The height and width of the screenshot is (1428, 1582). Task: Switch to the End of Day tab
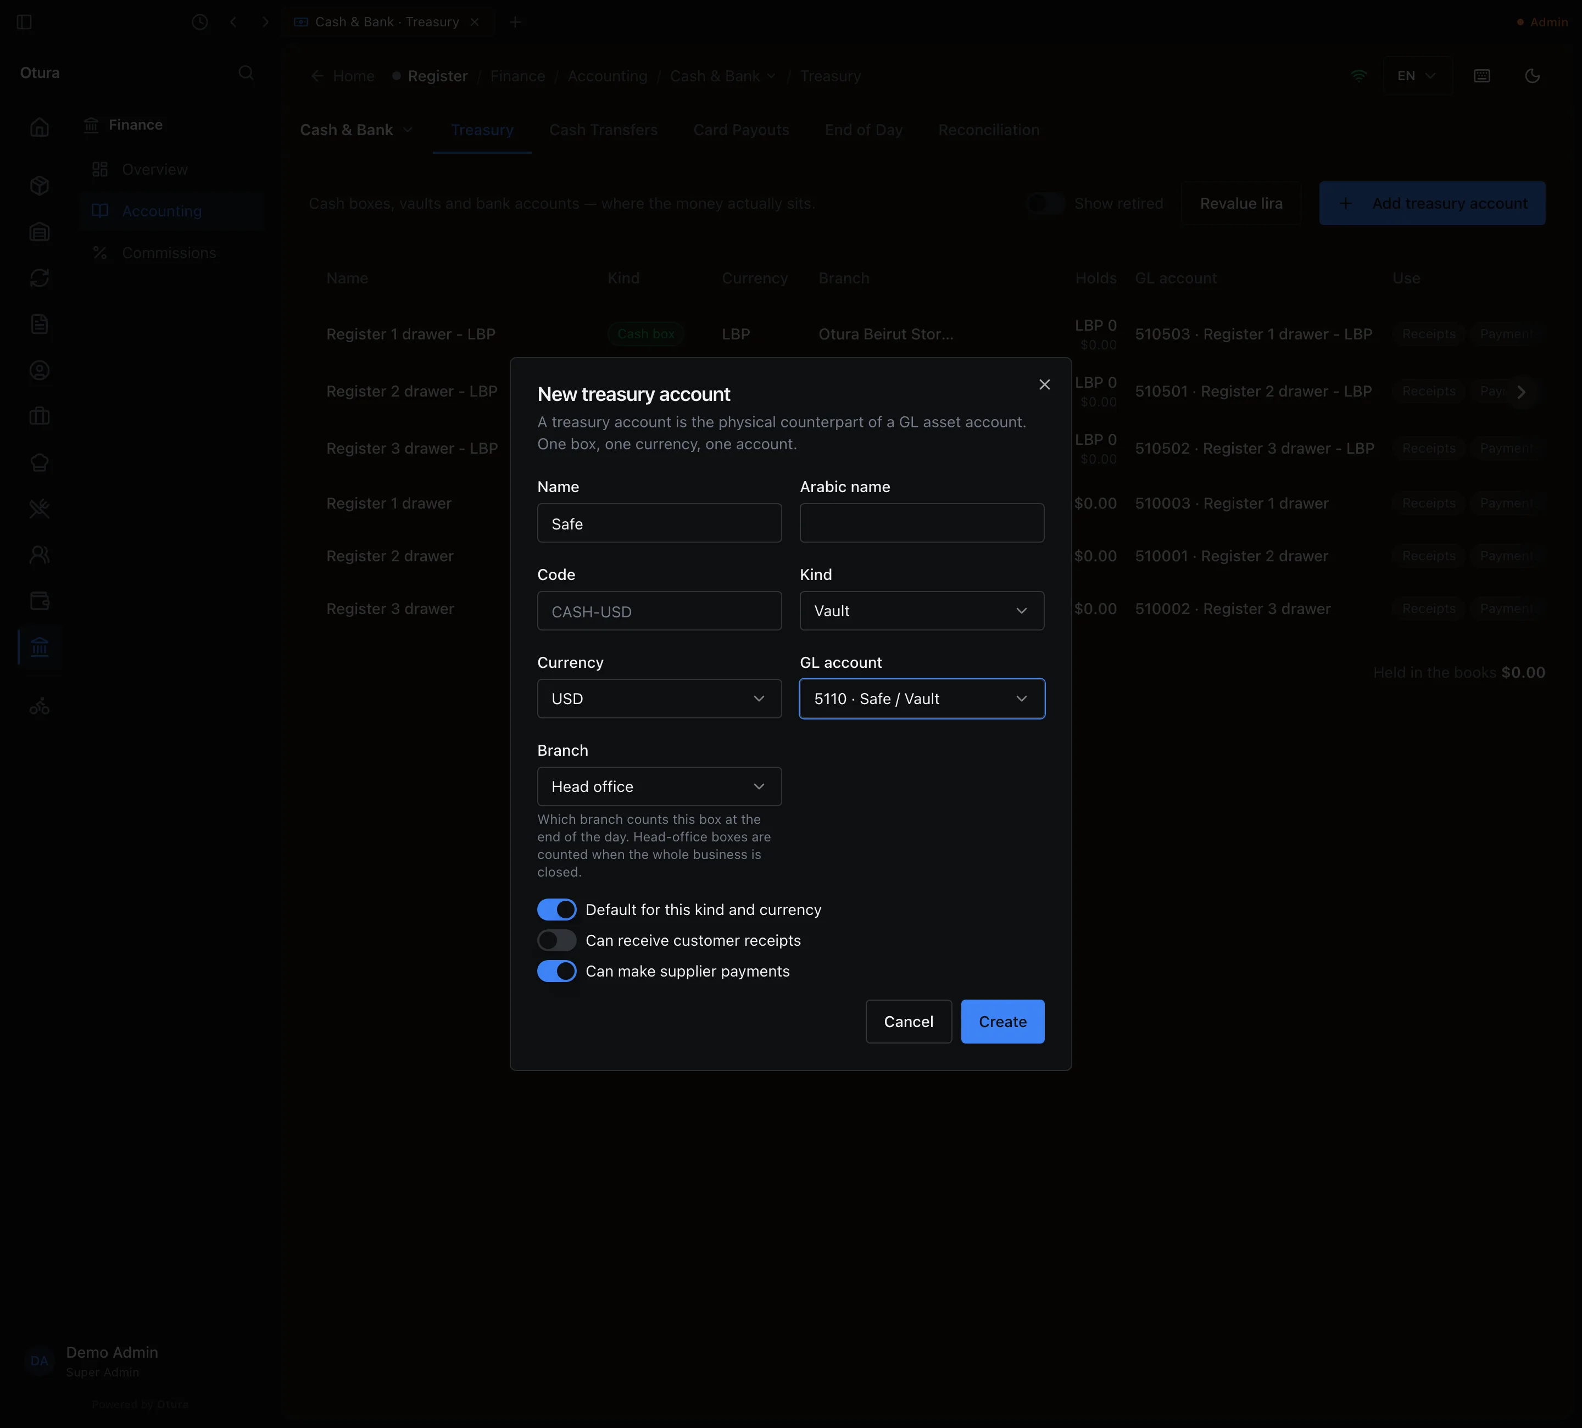863,130
